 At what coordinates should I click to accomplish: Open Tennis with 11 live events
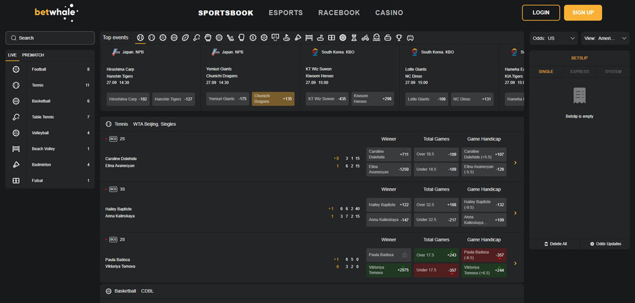click(50, 85)
